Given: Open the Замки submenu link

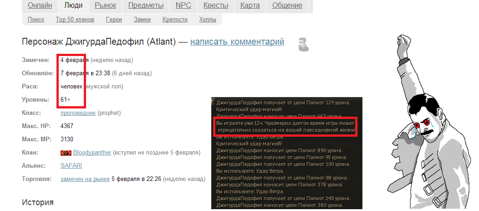Looking at the screenshot, I should click(142, 20).
